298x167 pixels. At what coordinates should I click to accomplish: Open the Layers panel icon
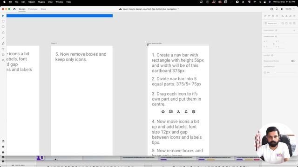pos(3,147)
